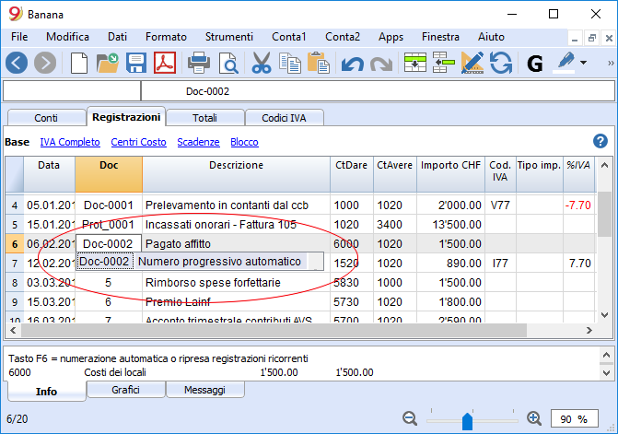
Task: Open the Conta2 menu
Action: tap(343, 37)
